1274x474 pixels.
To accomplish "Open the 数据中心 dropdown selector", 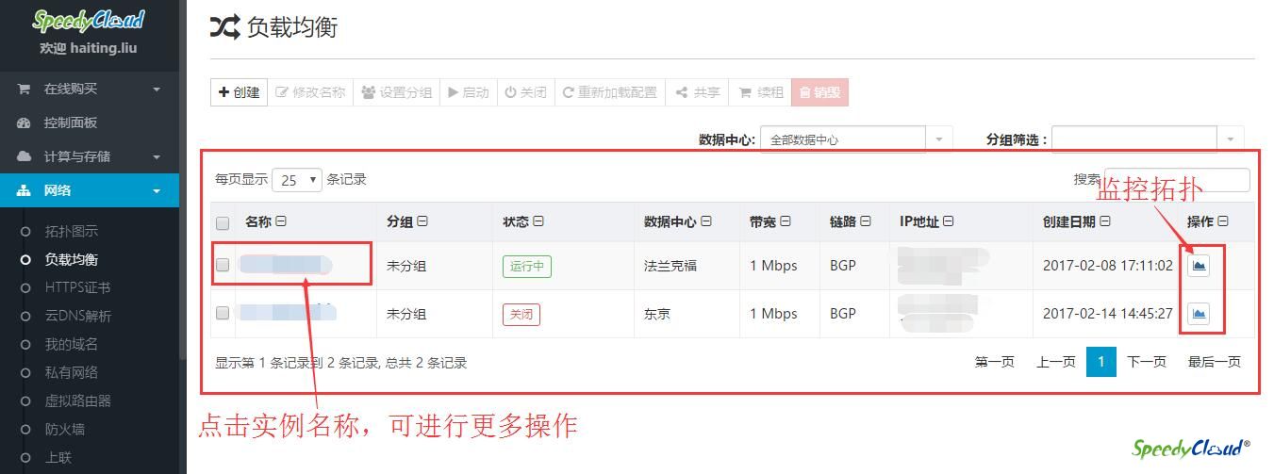I will (x=855, y=139).
